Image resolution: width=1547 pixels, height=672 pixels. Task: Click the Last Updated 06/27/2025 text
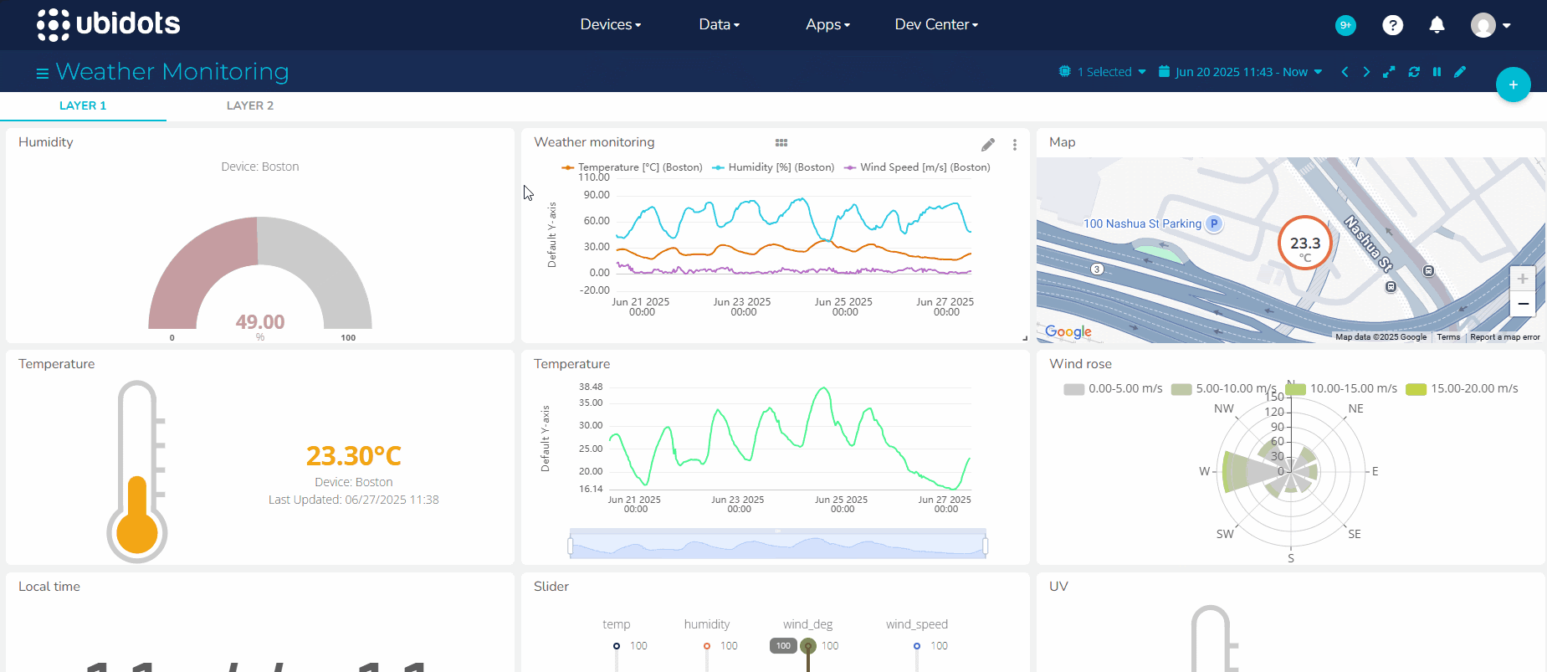[354, 500]
